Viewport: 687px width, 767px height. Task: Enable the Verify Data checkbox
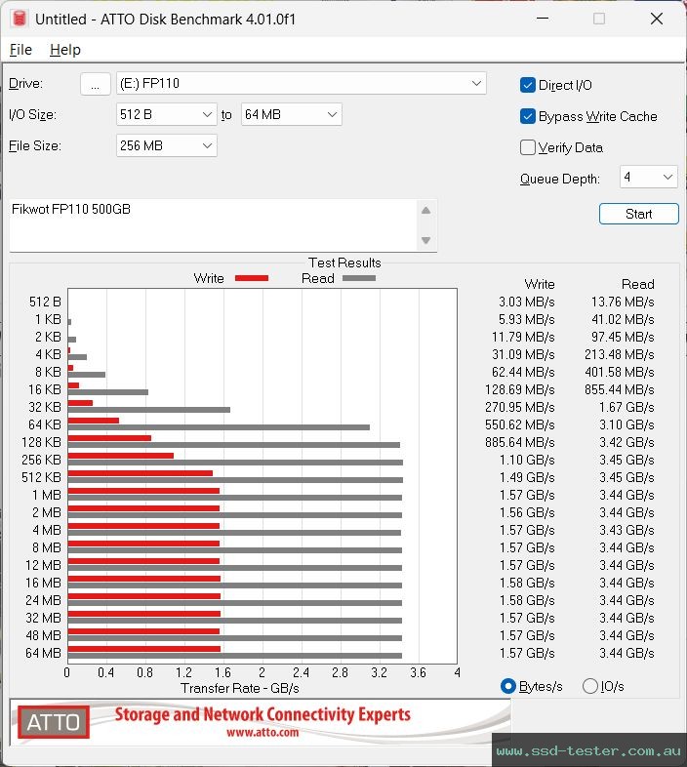point(528,147)
